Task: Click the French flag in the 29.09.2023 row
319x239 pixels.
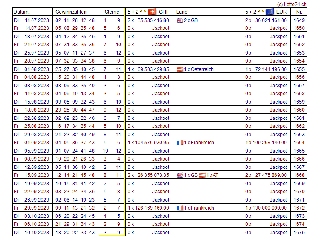Action: [180, 208]
